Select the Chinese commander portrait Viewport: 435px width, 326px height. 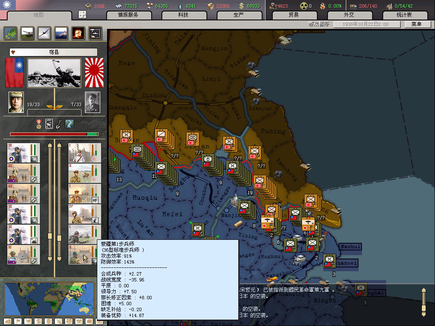[x=16, y=102]
